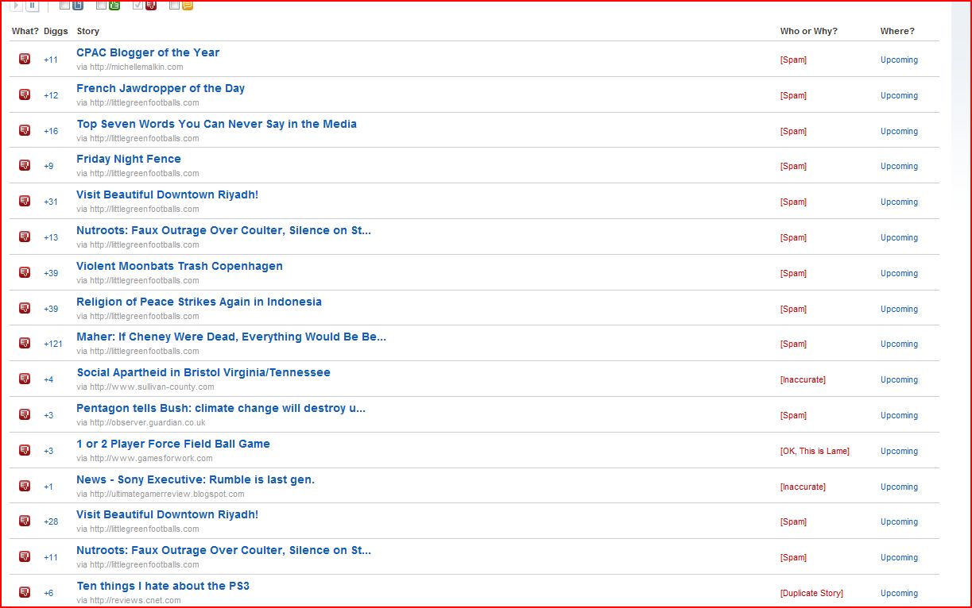Open Violent Moonbats Trash Copenhagen story
Viewport: 972px width, 608px height.
180,266
